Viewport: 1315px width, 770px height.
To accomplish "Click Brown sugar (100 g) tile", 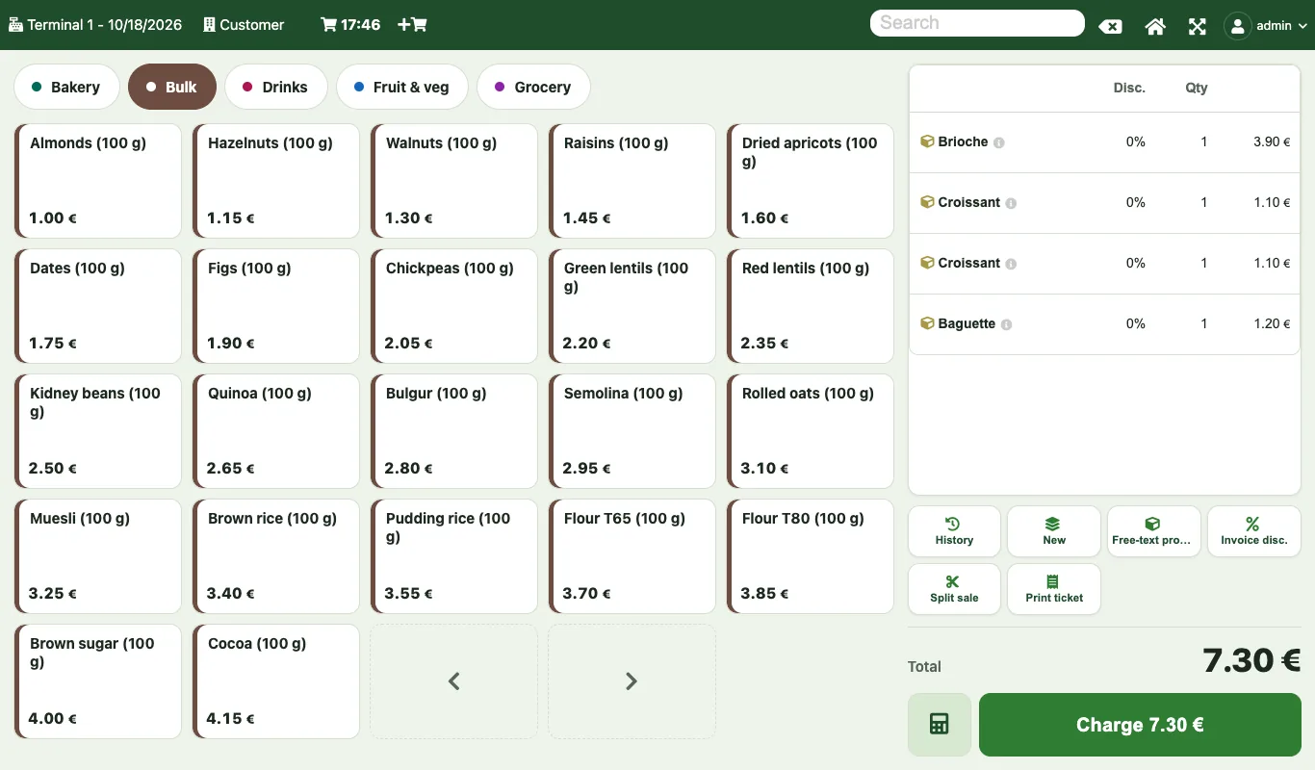I will [98, 681].
